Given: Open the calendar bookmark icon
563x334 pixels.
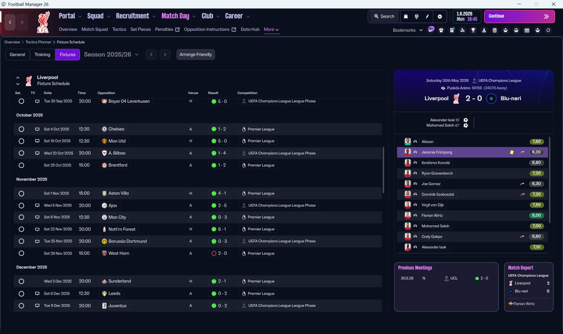Looking at the screenshot, I should [527, 30].
